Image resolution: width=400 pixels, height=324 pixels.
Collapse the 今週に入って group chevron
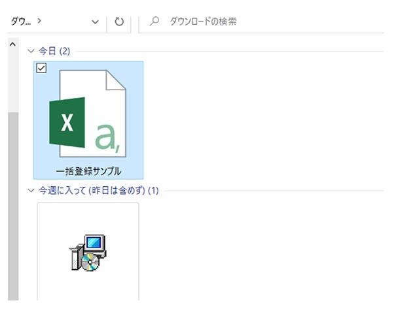[31, 191]
